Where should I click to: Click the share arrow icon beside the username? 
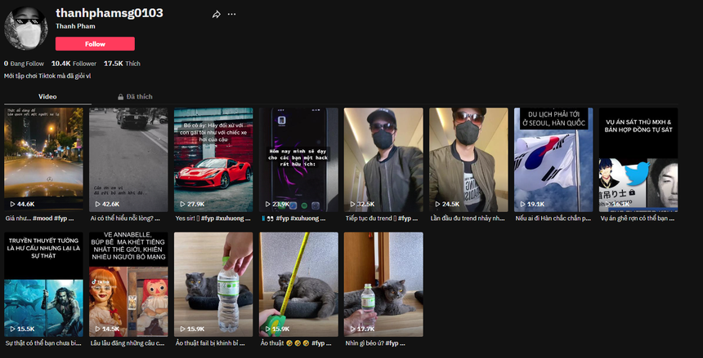click(216, 14)
